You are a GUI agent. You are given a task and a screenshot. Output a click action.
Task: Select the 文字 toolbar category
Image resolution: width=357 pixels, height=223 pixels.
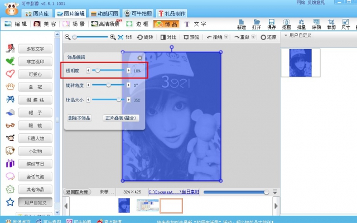pyautogui.click(x=195, y=24)
